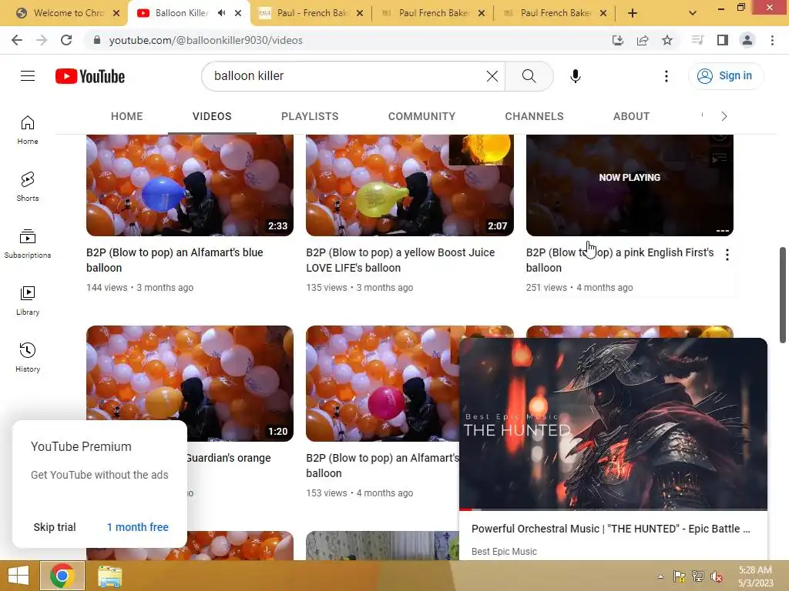The width and height of the screenshot is (789, 591).
Task: Open Windows Start button
Action: coord(18,576)
